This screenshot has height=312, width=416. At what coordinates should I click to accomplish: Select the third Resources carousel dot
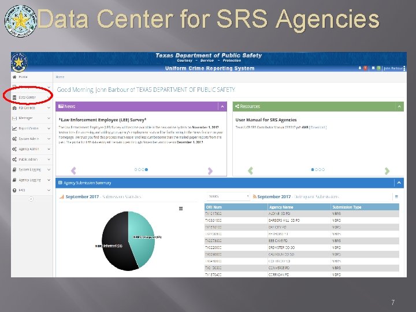point(320,169)
